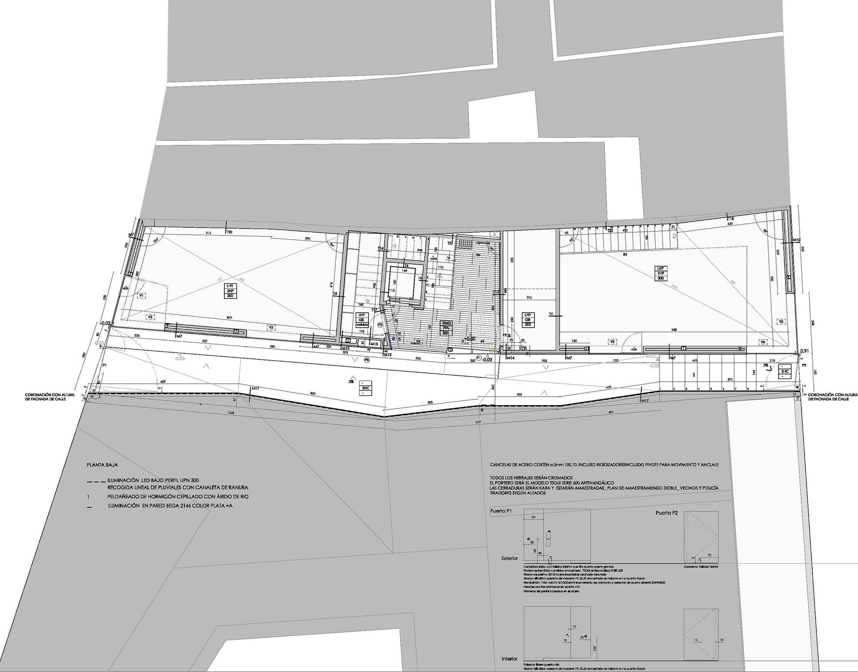Screen dimensions: 858x672
Task: Click the circled P8 marker
Action: pos(367,360)
